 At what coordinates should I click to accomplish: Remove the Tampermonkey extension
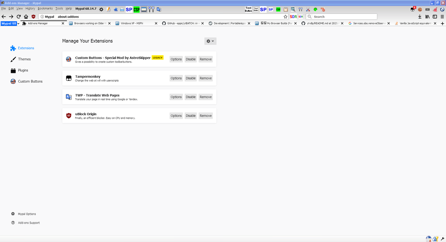coord(206,78)
